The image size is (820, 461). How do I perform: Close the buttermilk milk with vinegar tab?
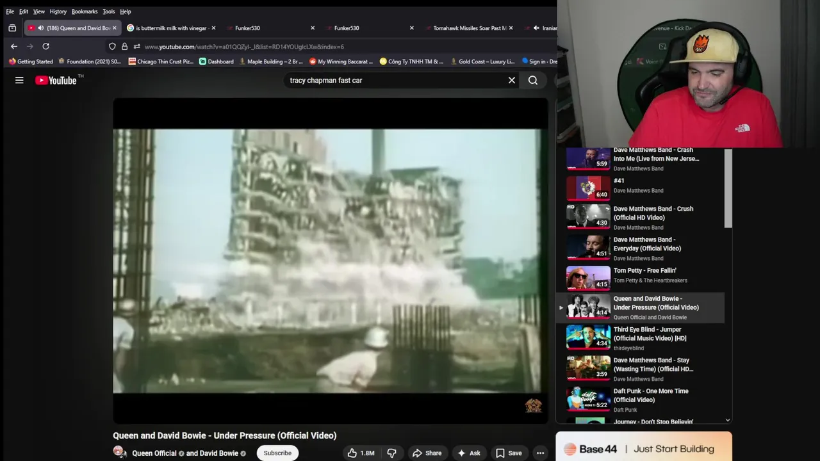(213, 28)
